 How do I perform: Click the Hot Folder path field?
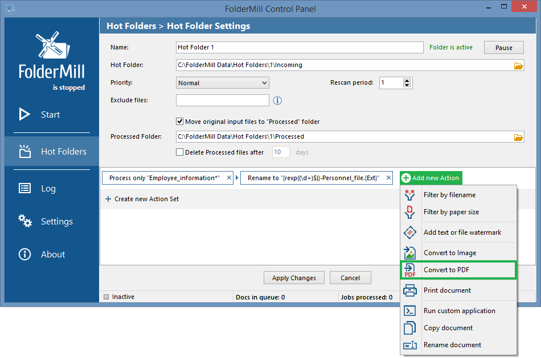344,65
